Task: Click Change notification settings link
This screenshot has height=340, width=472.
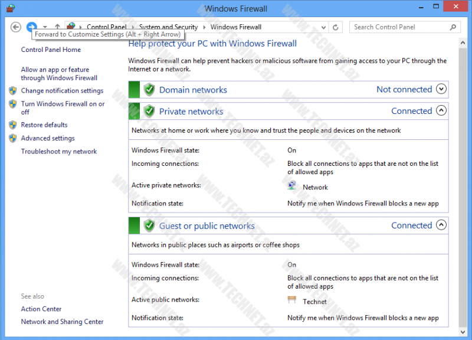Action: tap(62, 91)
